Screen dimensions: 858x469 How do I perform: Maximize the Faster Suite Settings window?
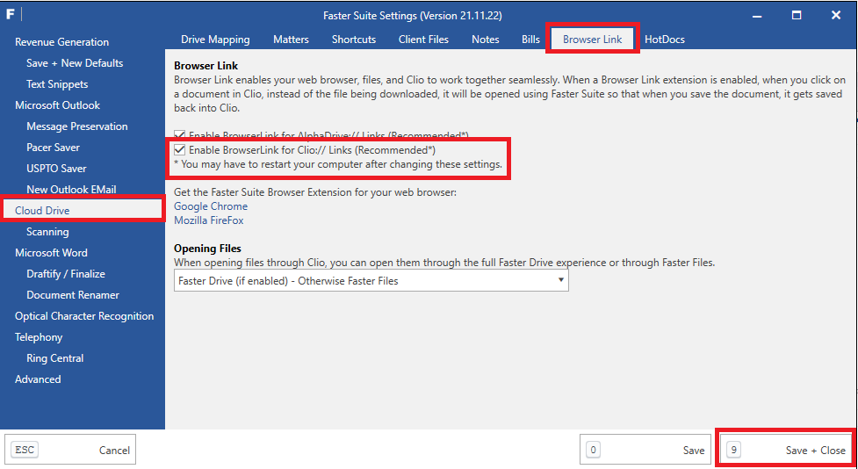tap(797, 15)
